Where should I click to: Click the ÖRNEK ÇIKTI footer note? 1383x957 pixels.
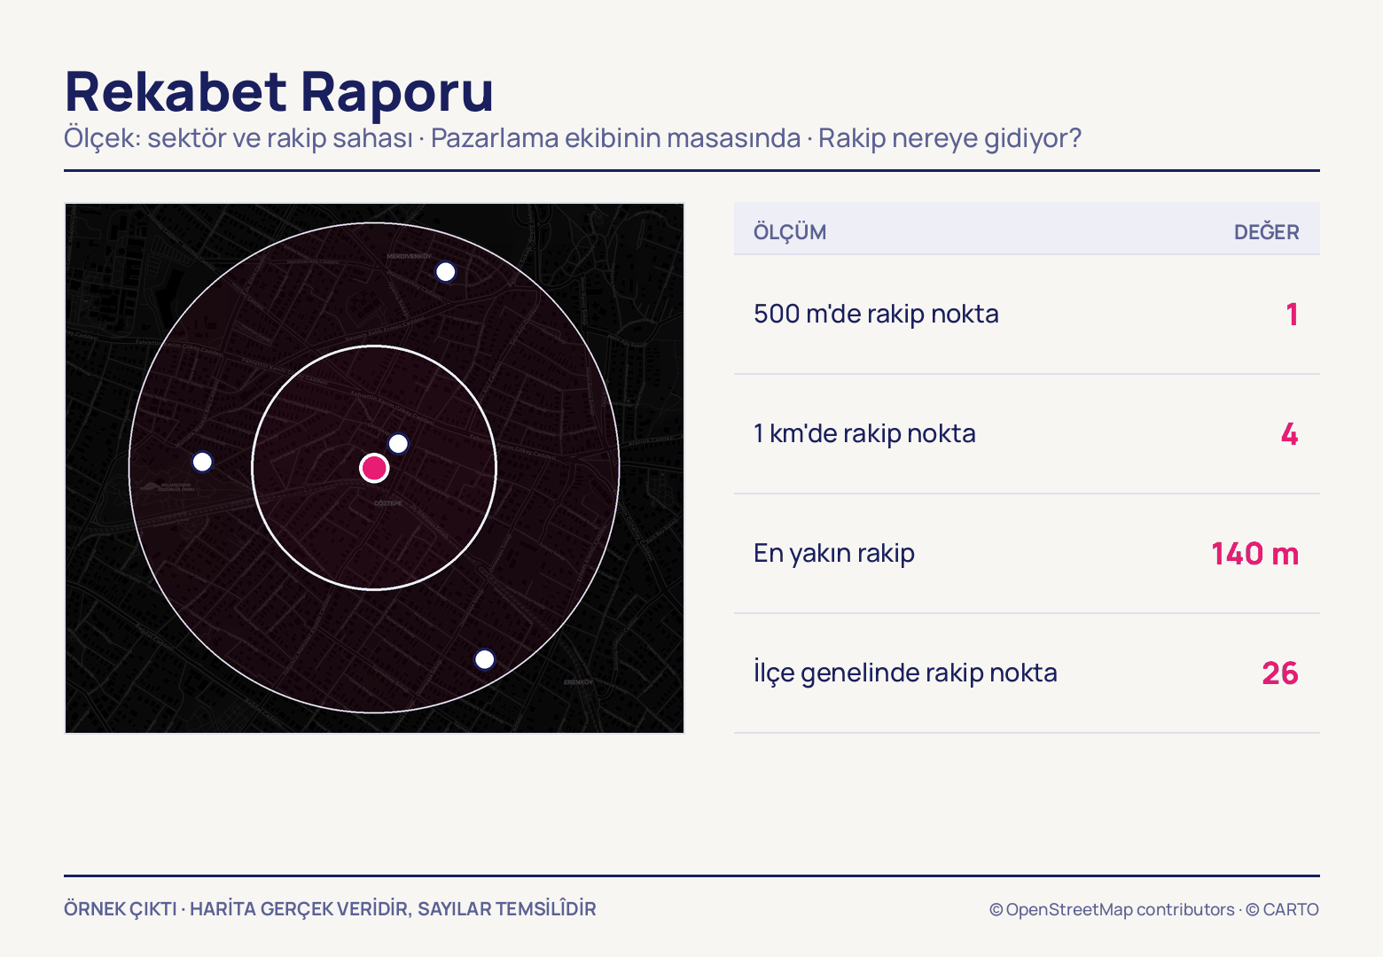point(330,909)
